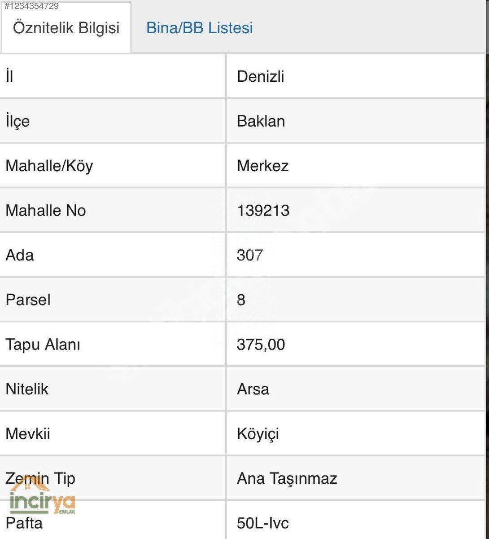Select the İlçe label cell
Viewport: 489px width, 539px height.
pyautogui.click(x=113, y=121)
